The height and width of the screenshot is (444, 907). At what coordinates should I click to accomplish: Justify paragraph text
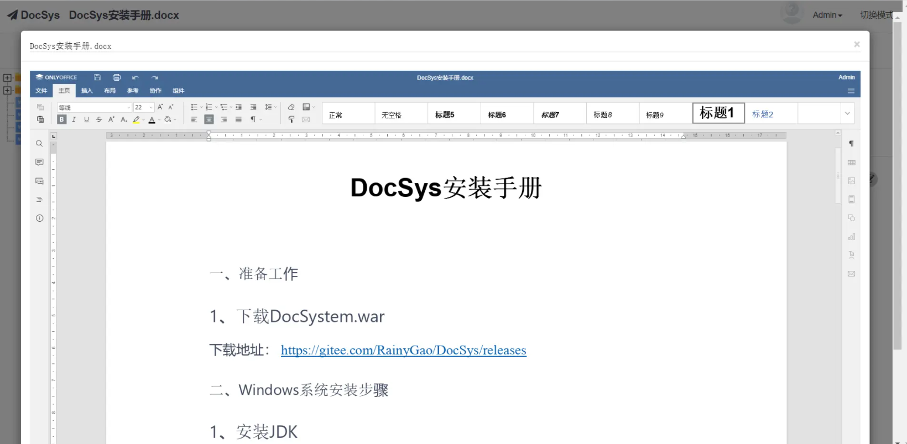[x=238, y=119]
